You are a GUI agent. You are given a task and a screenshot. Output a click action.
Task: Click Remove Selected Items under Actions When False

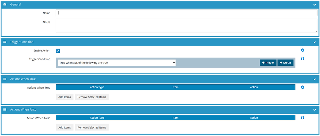coord(92,128)
